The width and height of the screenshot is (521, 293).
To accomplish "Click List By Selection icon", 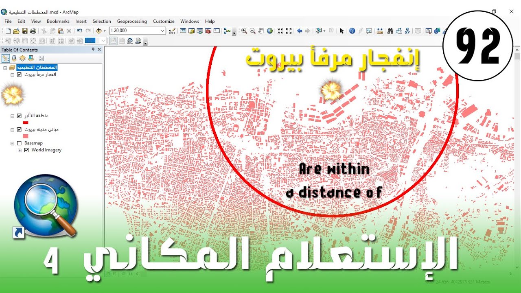I will click(x=31, y=58).
